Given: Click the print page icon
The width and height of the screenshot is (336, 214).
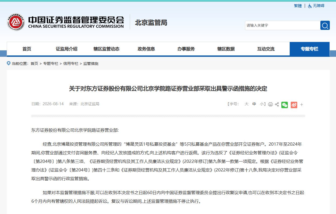Looking at the screenshot, I should point(270,104).
